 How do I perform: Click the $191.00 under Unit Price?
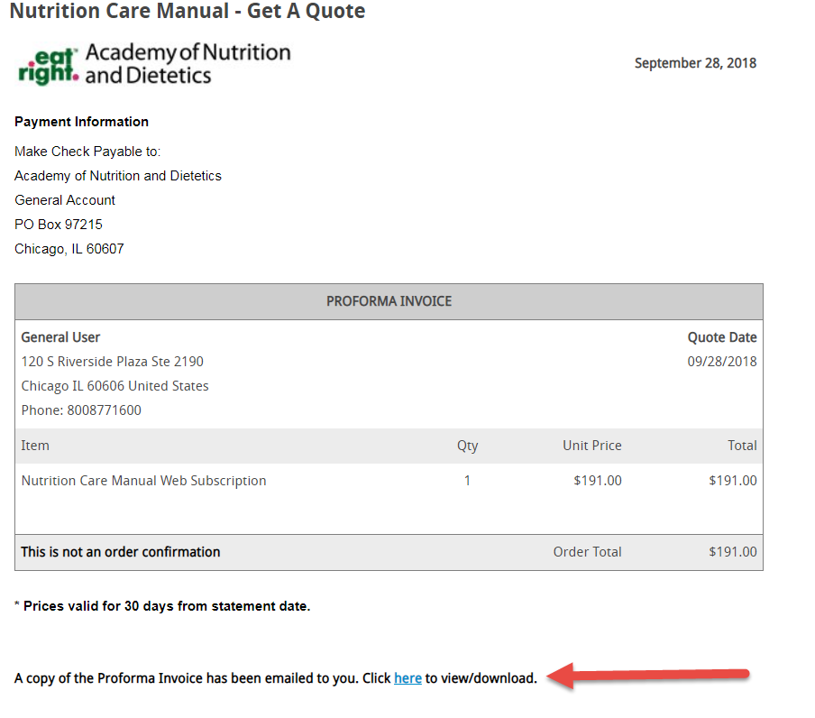pyautogui.click(x=598, y=481)
